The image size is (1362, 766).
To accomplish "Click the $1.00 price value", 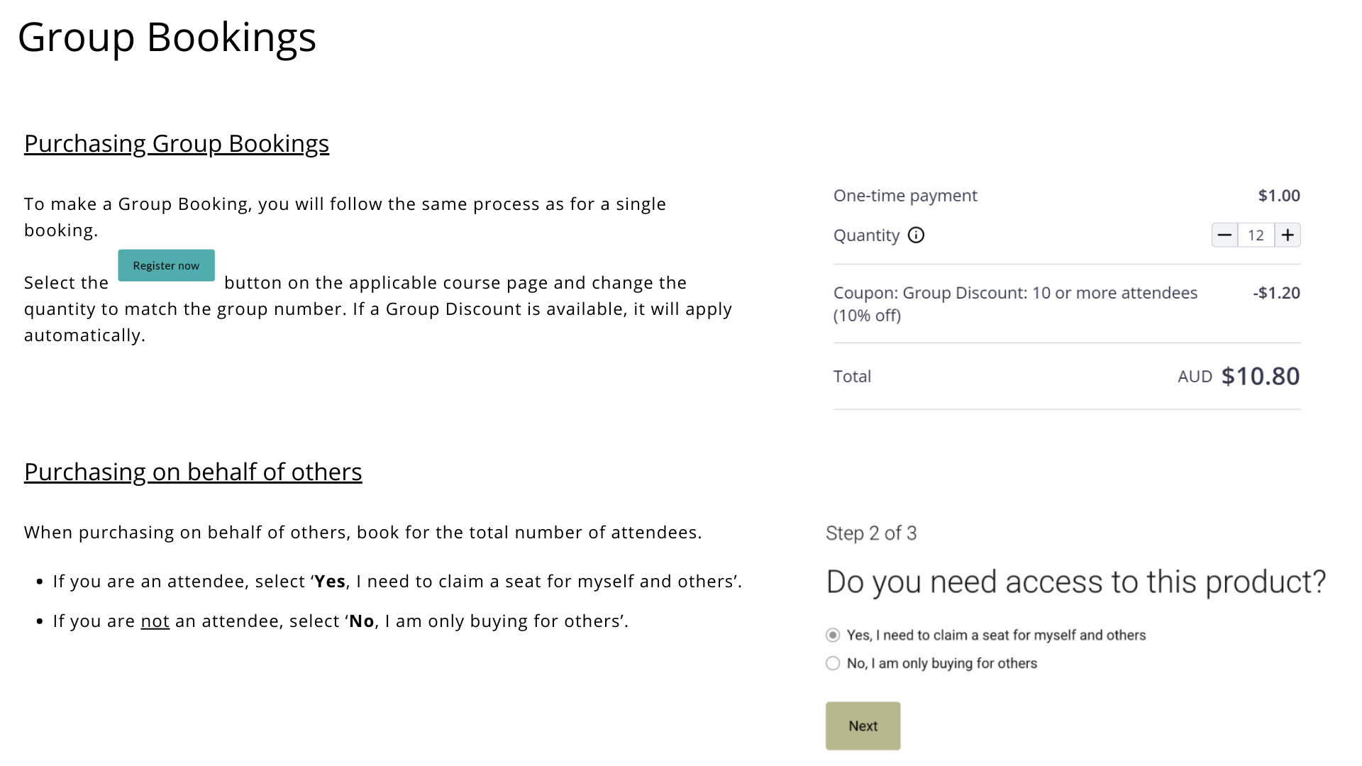I will pos(1279,196).
